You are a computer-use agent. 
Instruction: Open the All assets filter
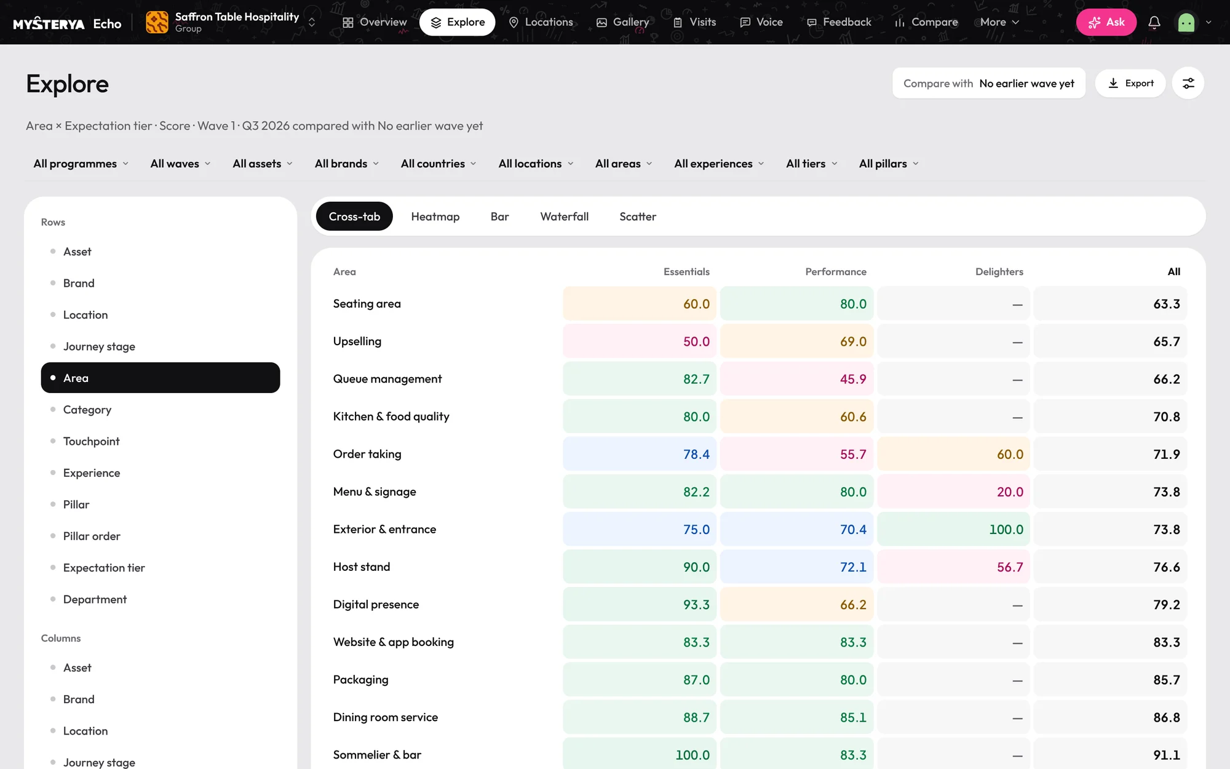[263, 164]
